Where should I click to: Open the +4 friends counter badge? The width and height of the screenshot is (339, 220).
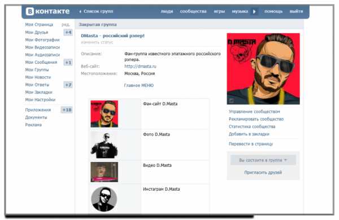click(68, 32)
